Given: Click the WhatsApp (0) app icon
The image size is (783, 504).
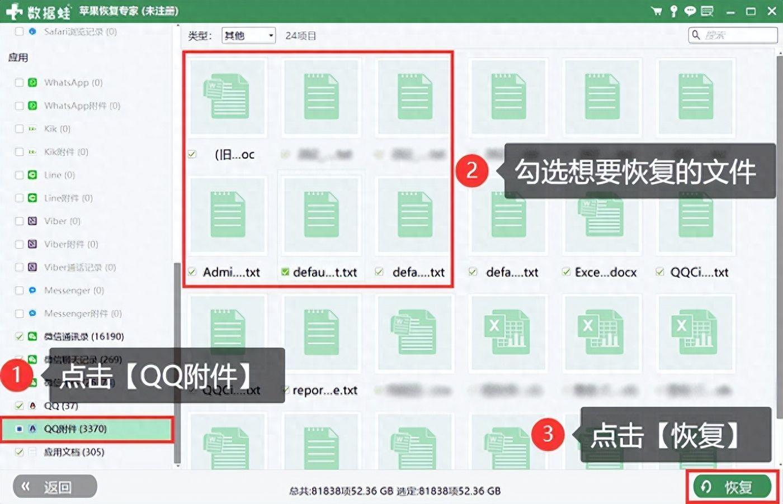Looking at the screenshot, I should [32, 82].
